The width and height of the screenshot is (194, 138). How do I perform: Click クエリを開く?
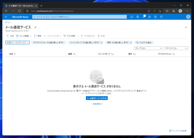point(69,36)
